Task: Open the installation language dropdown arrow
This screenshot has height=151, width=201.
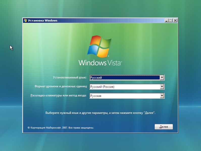Action: [x=162, y=77]
